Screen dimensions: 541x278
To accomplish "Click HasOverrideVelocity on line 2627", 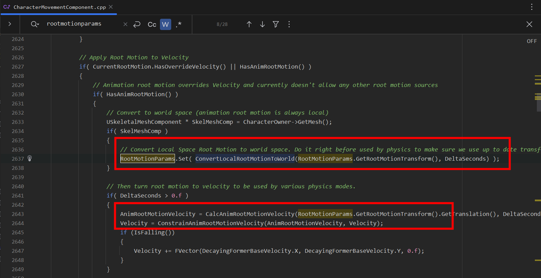I will 187,67.
